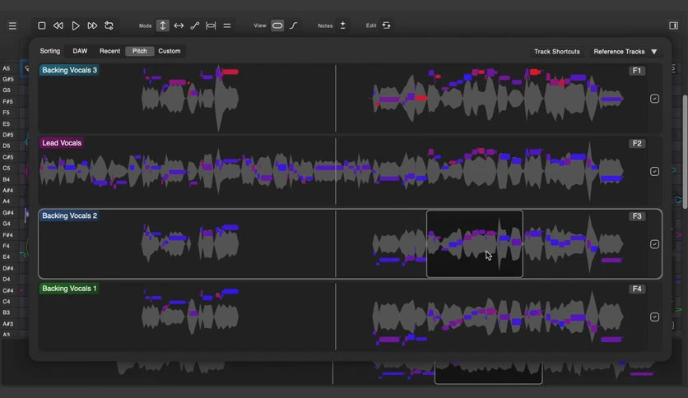Select the vertical pitch mode tool

coord(162,25)
